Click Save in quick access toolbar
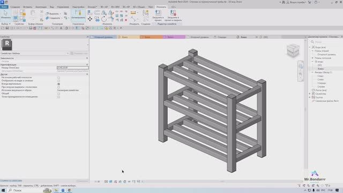343x193 pixels. point(7,28)
